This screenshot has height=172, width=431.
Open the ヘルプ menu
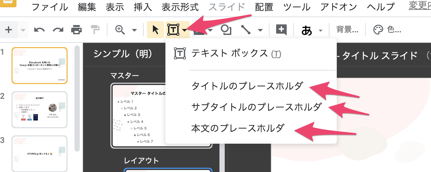381,7
